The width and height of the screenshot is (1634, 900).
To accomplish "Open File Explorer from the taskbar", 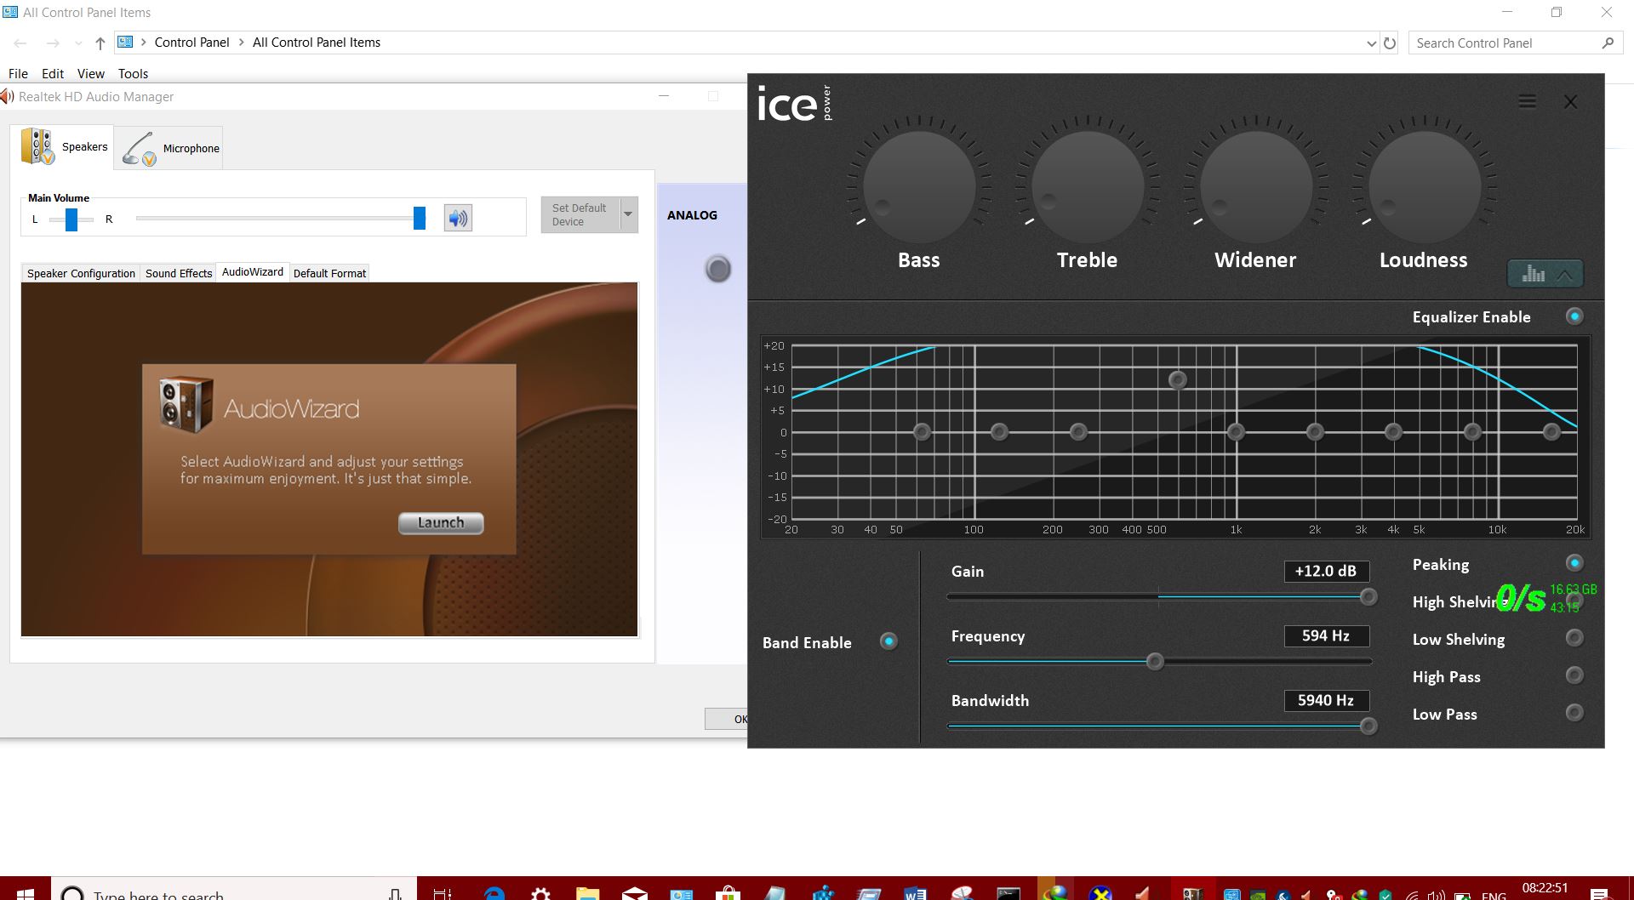I will pos(587,893).
